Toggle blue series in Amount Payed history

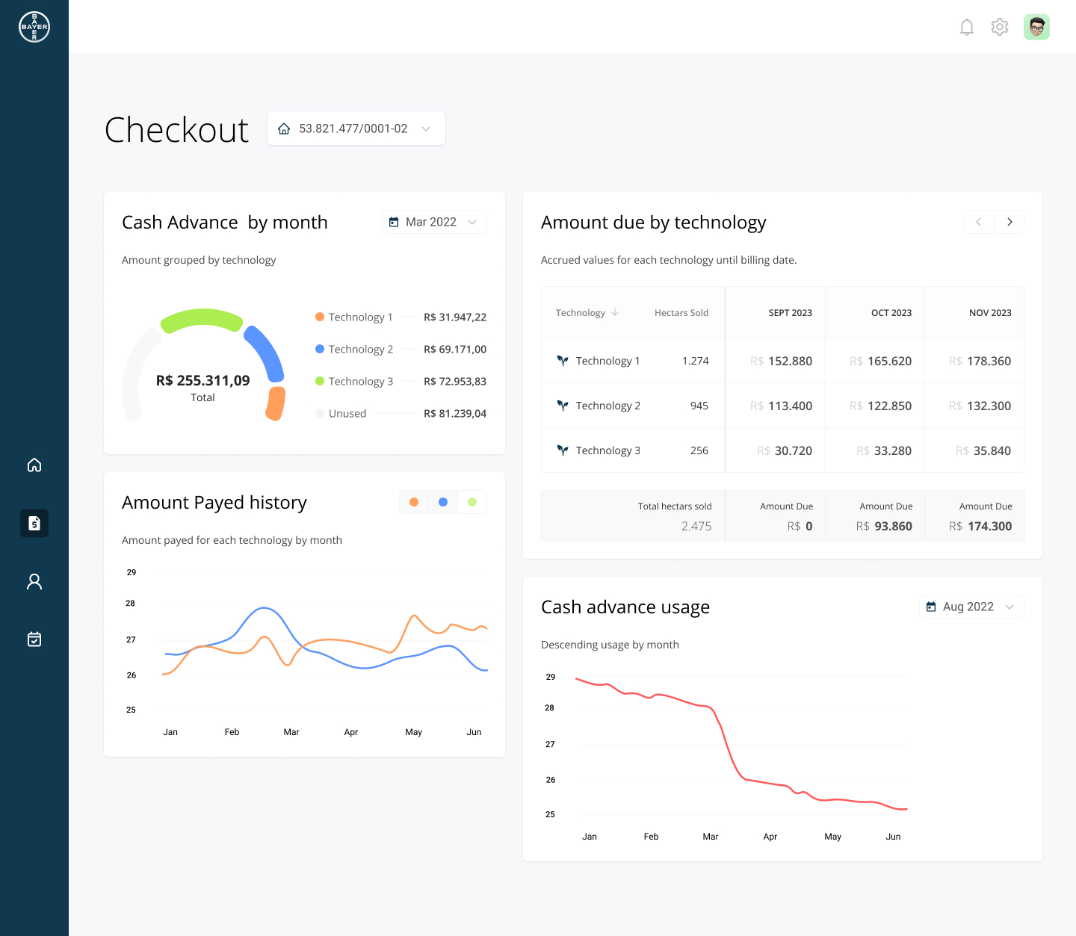443,502
